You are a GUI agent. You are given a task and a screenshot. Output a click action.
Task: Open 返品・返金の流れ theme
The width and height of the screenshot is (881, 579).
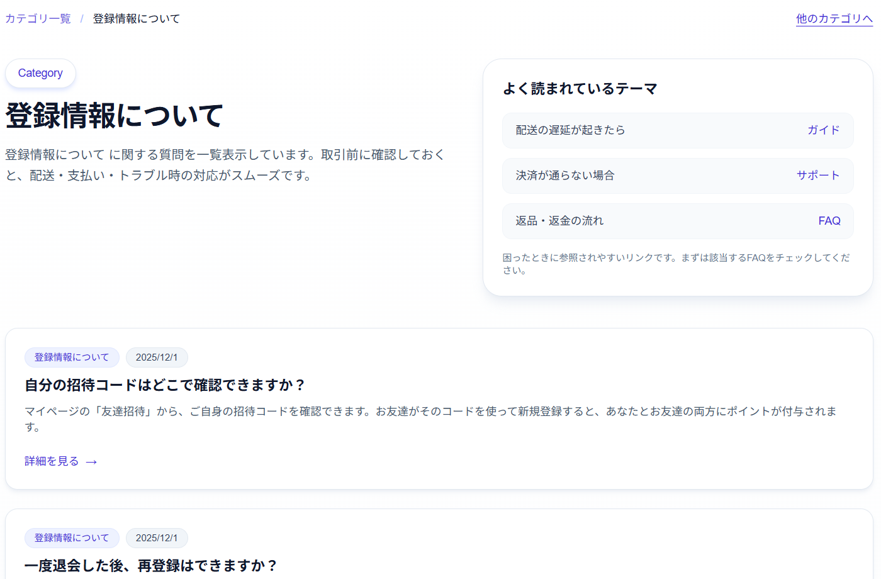point(559,221)
